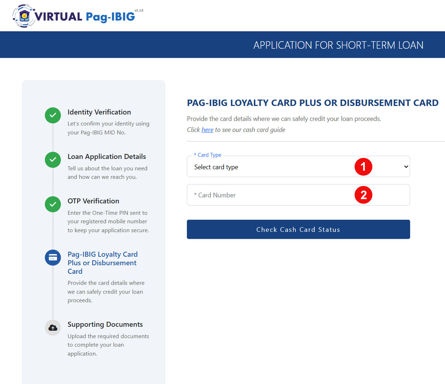The image size is (445, 384).
Task: Click 'Provide the card details where we can safely credit' sentence
Action: pyautogui.click(x=284, y=119)
